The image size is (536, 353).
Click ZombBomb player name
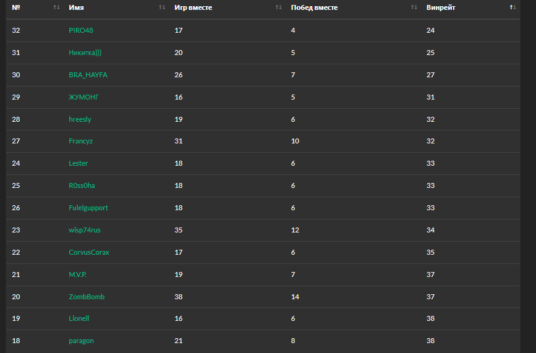(x=87, y=297)
